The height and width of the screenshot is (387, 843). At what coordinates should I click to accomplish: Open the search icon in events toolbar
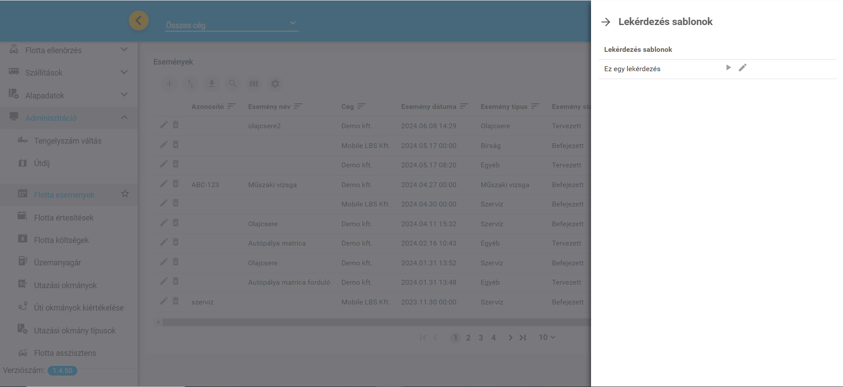[x=233, y=83]
